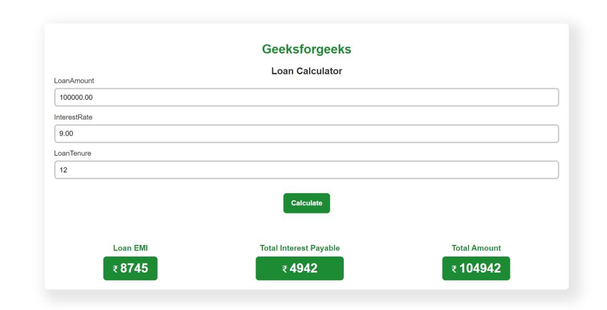Click the InterestRate label text
The width and height of the screenshot is (607, 310).
click(x=73, y=117)
